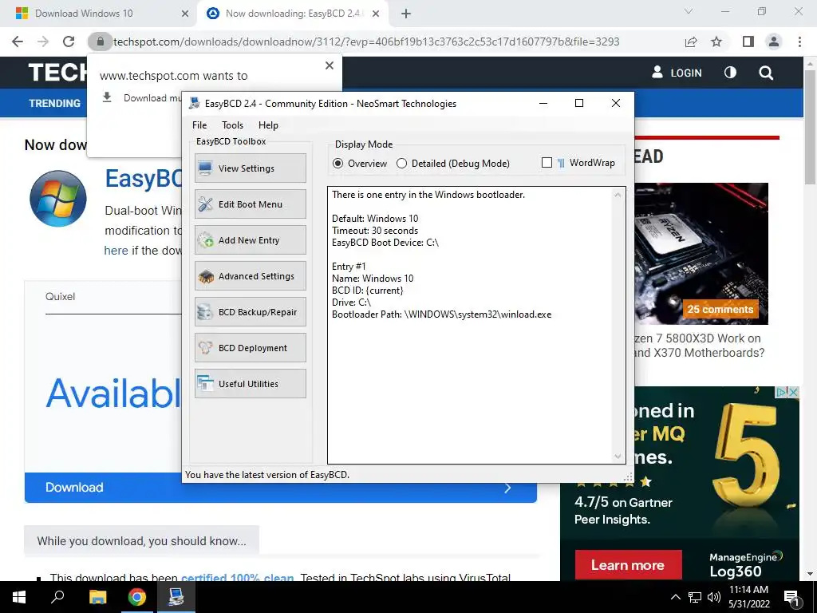Open Windows taskbar search
Viewport: 817px width, 613px height.
(x=57, y=597)
